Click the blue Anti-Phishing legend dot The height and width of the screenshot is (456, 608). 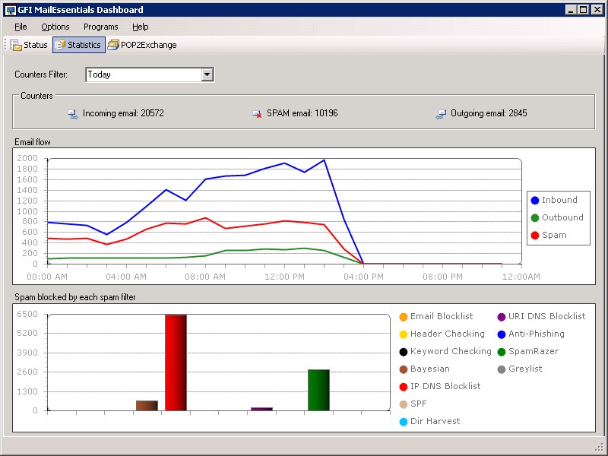(x=502, y=334)
